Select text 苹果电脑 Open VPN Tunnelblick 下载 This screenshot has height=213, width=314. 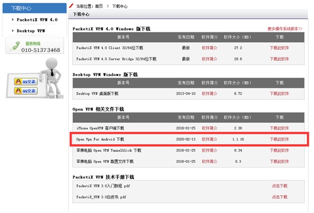tap(109, 150)
